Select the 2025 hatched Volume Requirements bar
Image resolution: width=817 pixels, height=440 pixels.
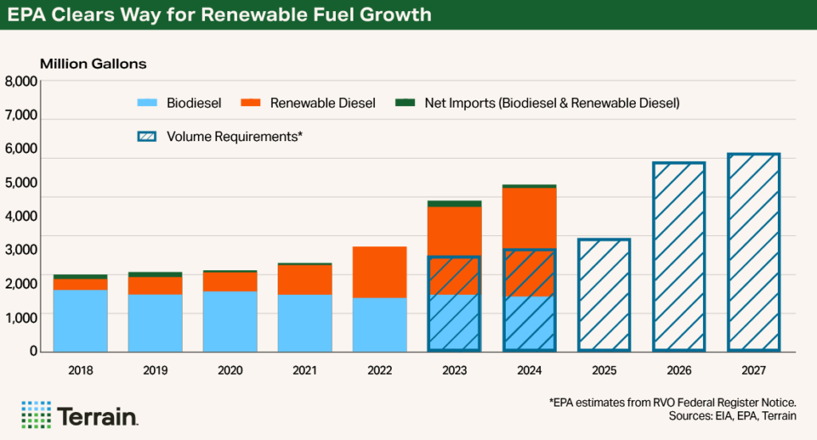tap(604, 295)
